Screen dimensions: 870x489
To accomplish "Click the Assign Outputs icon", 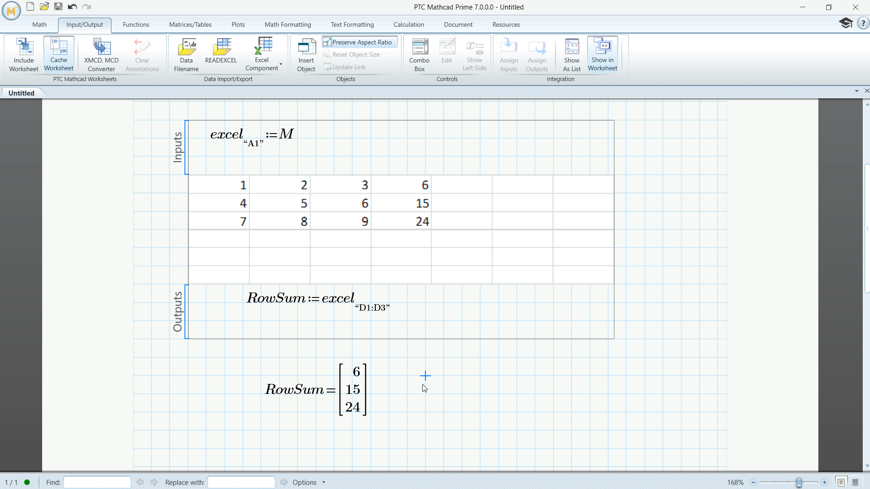I will point(537,54).
